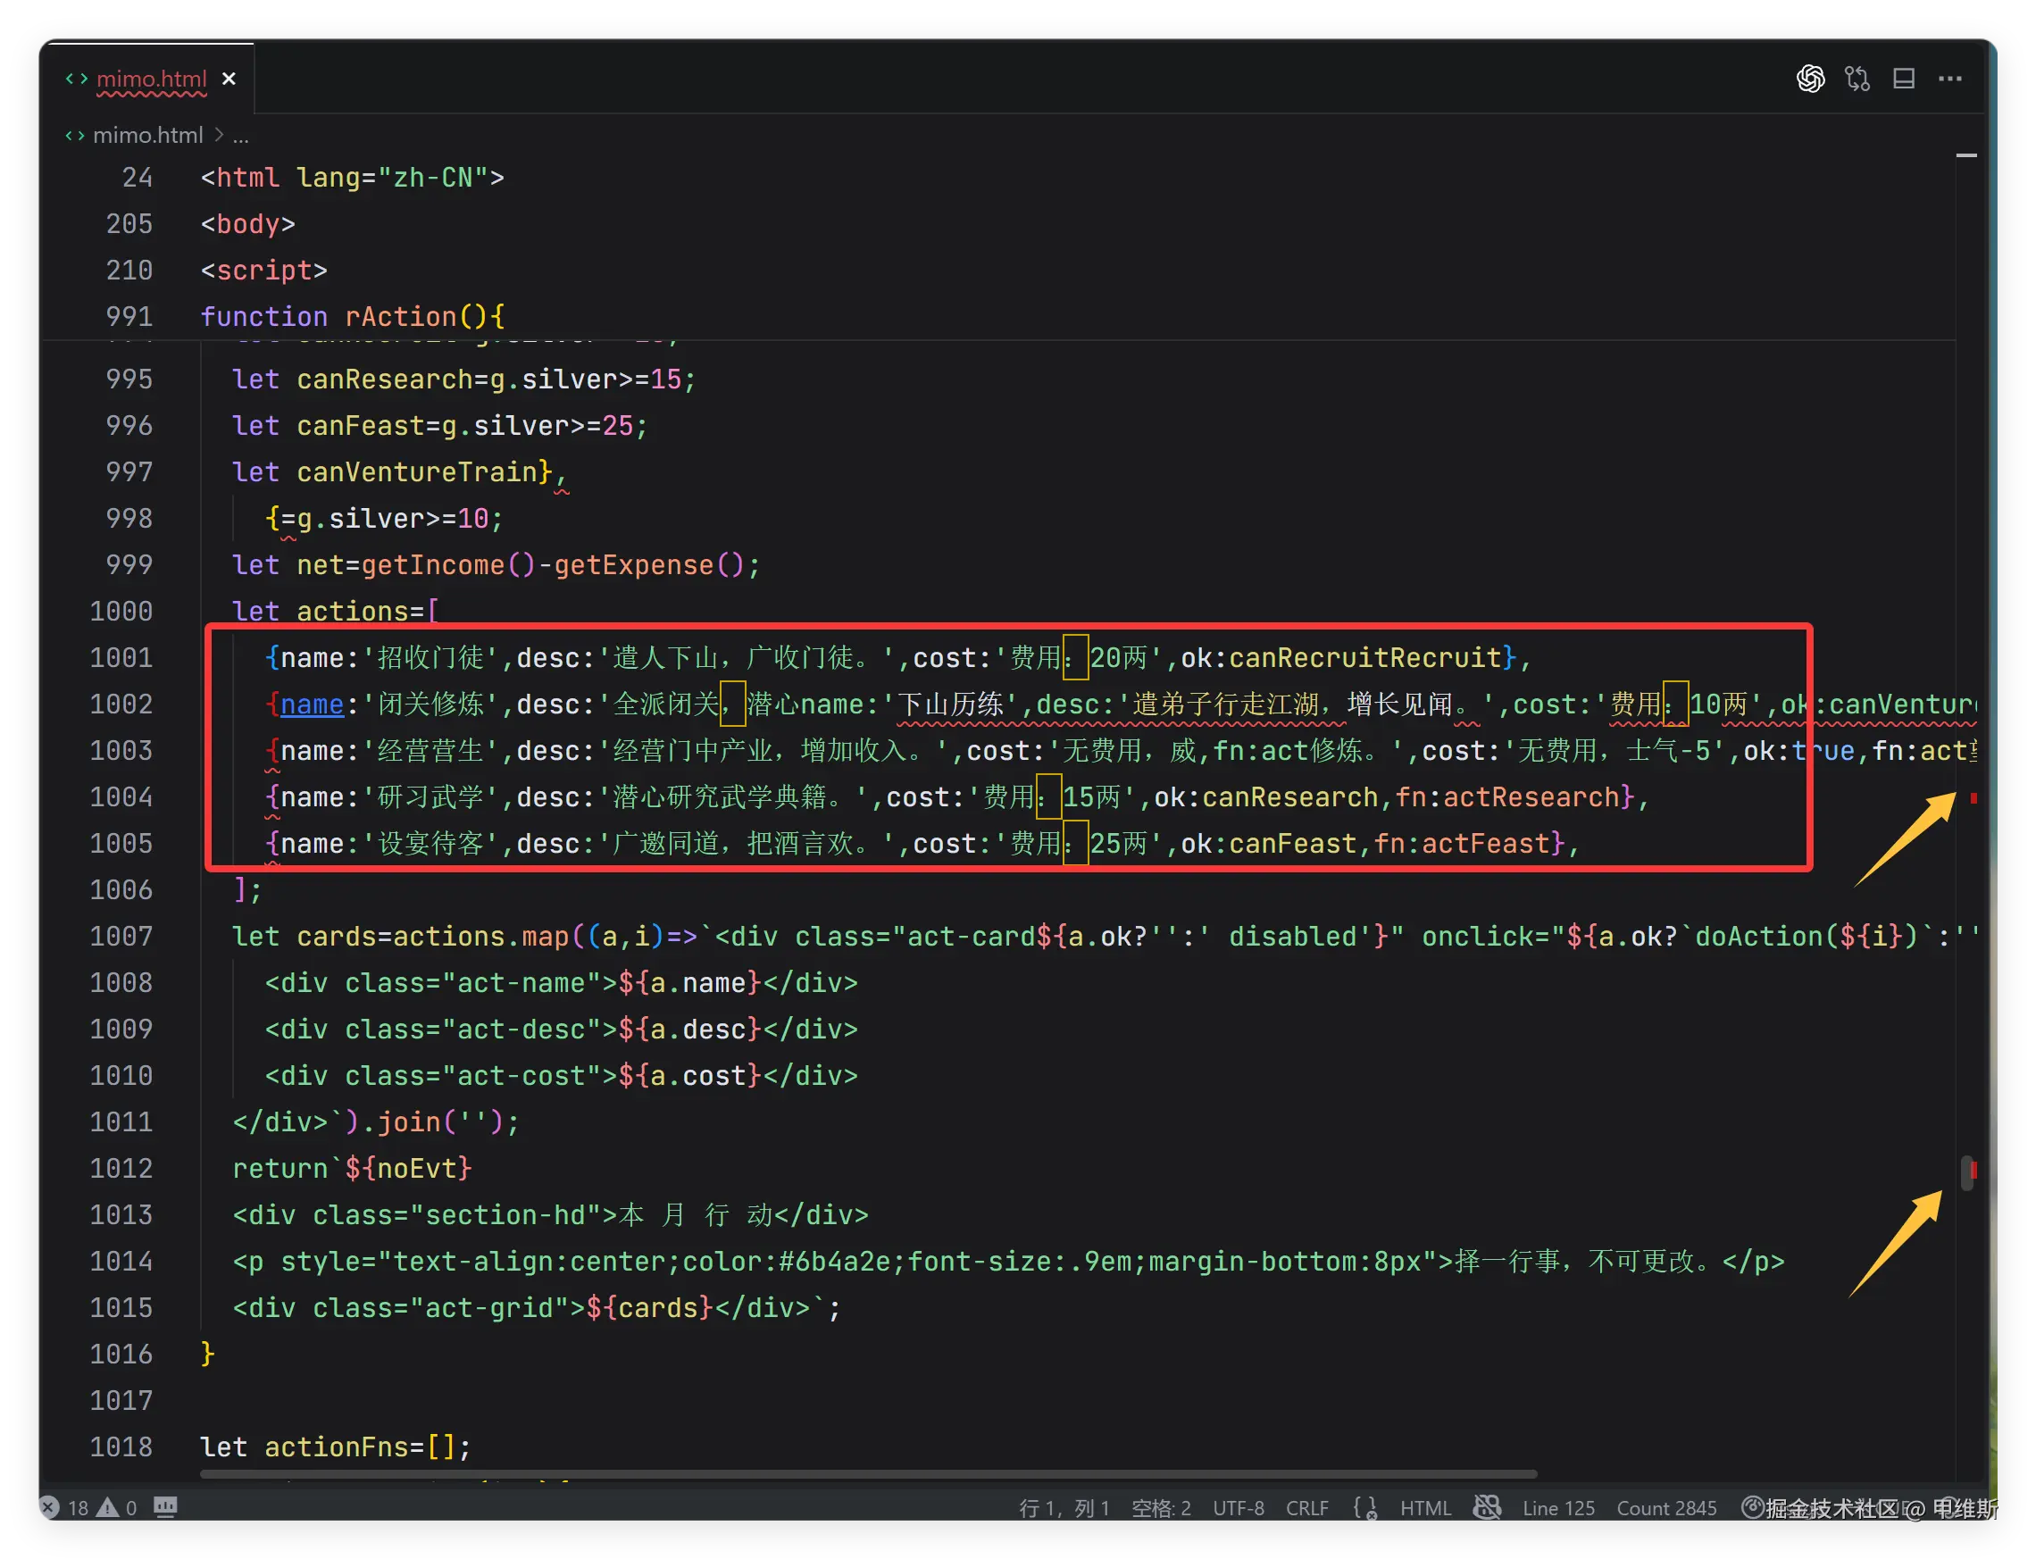
Task: Open the More Actions ellipsis menu
Action: tap(1949, 79)
